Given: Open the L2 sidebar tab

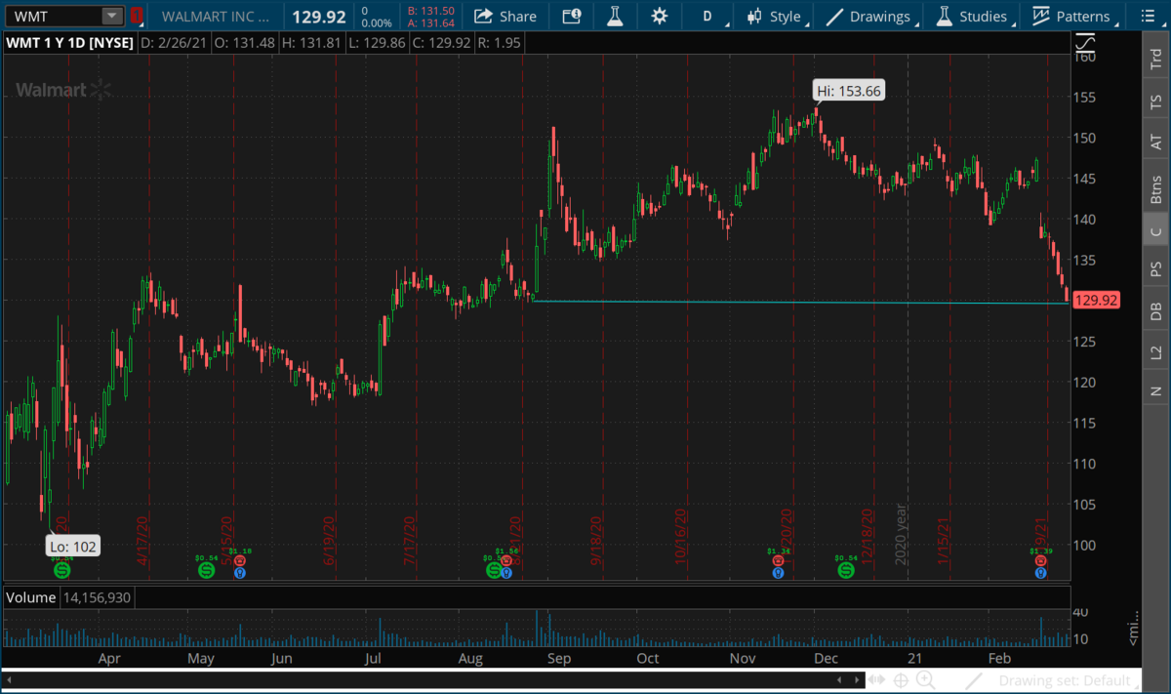Looking at the screenshot, I should [x=1156, y=351].
